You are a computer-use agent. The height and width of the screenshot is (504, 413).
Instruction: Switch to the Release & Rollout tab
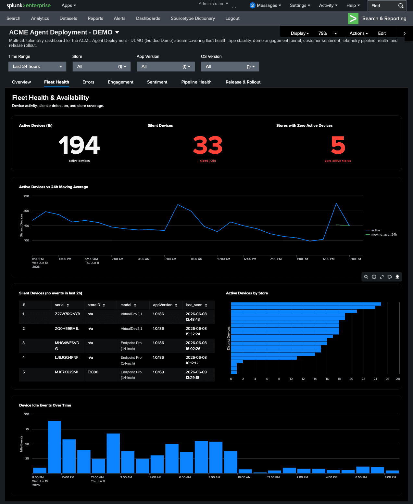coord(243,82)
